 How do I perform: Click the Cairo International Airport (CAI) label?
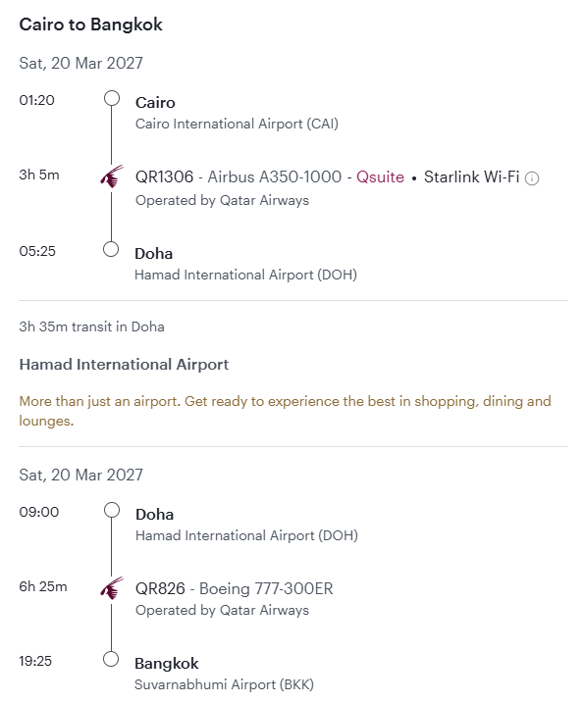point(237,124)
